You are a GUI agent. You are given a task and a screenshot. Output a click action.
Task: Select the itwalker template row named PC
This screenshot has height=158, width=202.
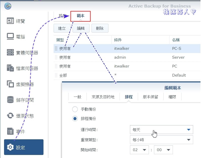[x=127, y=66]
